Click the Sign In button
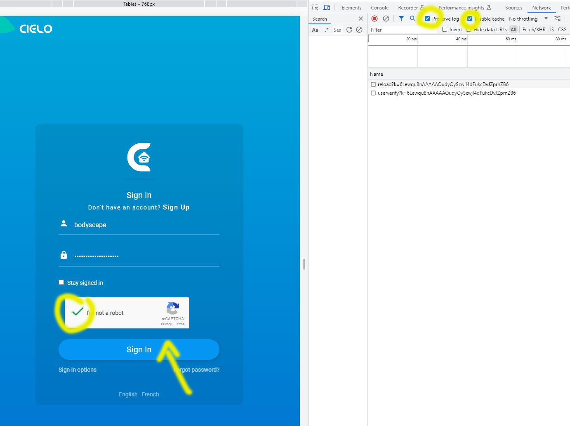570x426 pixels. tap(139, 349)
